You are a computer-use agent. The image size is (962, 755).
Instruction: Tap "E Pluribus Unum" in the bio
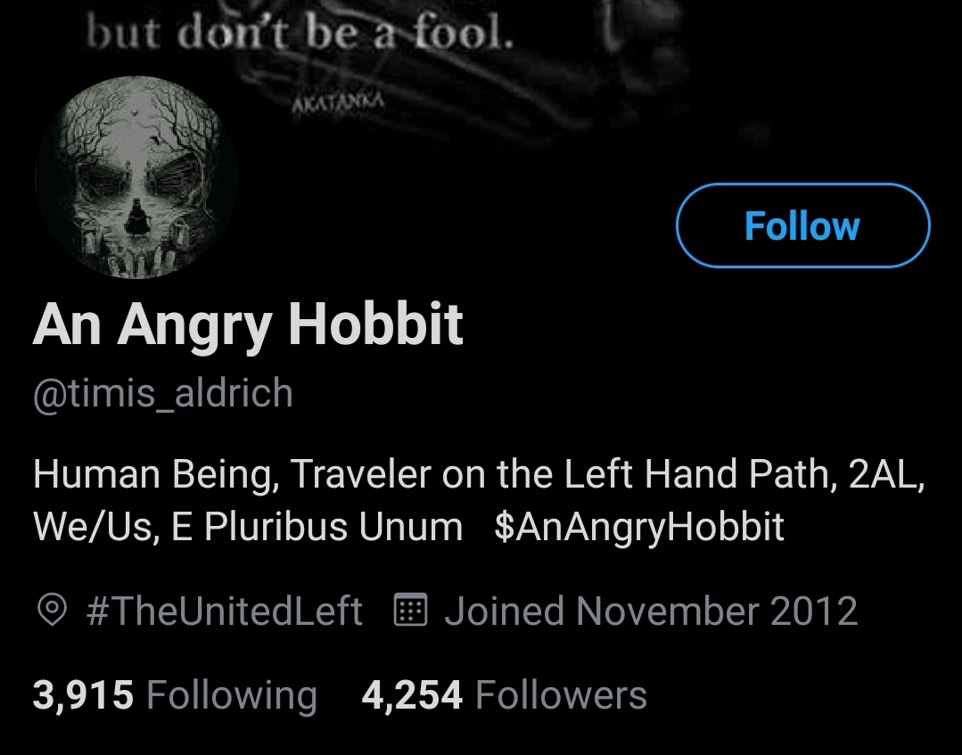click(x=317, y=527)
